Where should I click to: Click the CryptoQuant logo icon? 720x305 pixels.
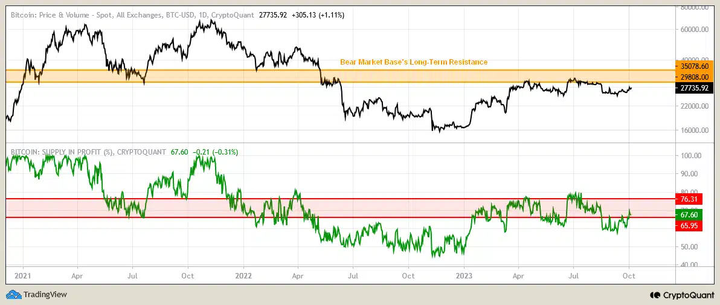(x=655, y=295)
